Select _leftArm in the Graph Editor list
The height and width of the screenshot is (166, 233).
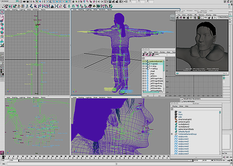point(153,76)
